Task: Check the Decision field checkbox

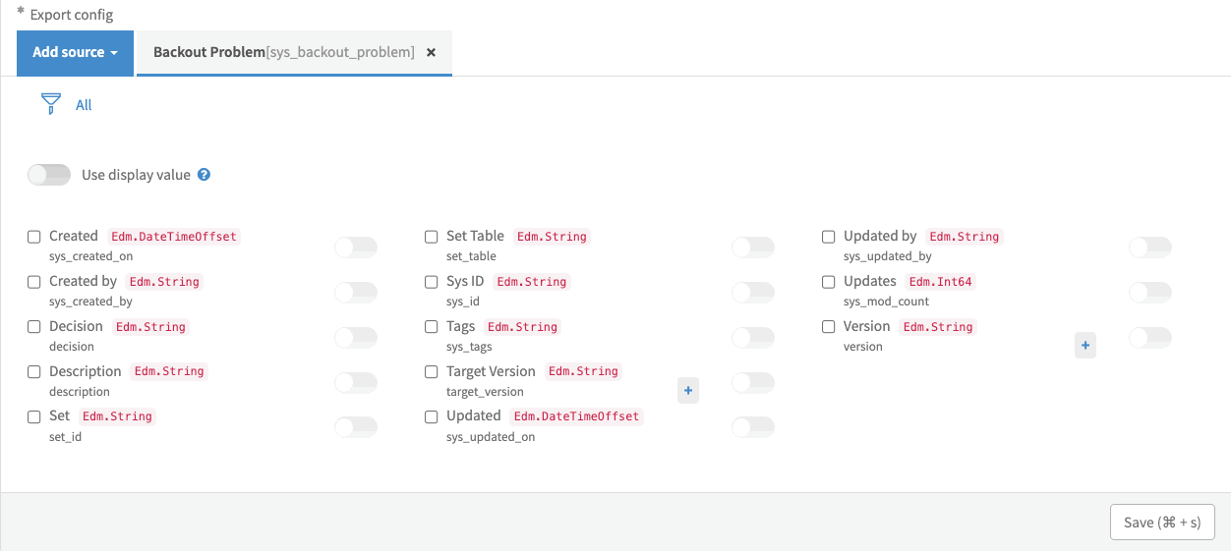Action: click(x=34, y=327)
